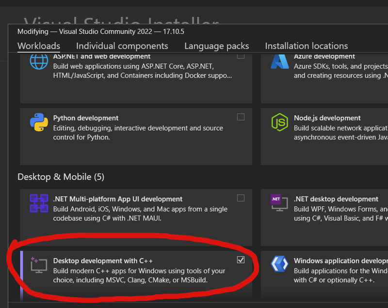The height and width of the screenshot is (308, 388).
Task: Uncheck the Desktop development with C++ checkbox
Action: click(241, 260)
